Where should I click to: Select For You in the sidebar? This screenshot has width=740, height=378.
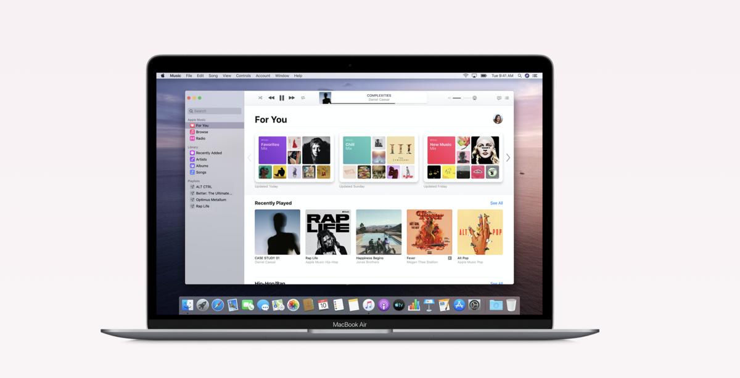pos(216,126)
